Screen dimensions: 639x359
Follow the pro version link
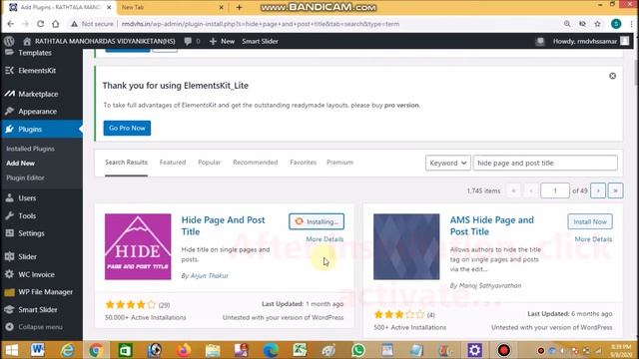click(x=401, y=105)
